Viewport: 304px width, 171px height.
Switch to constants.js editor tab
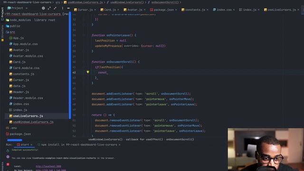195,9
